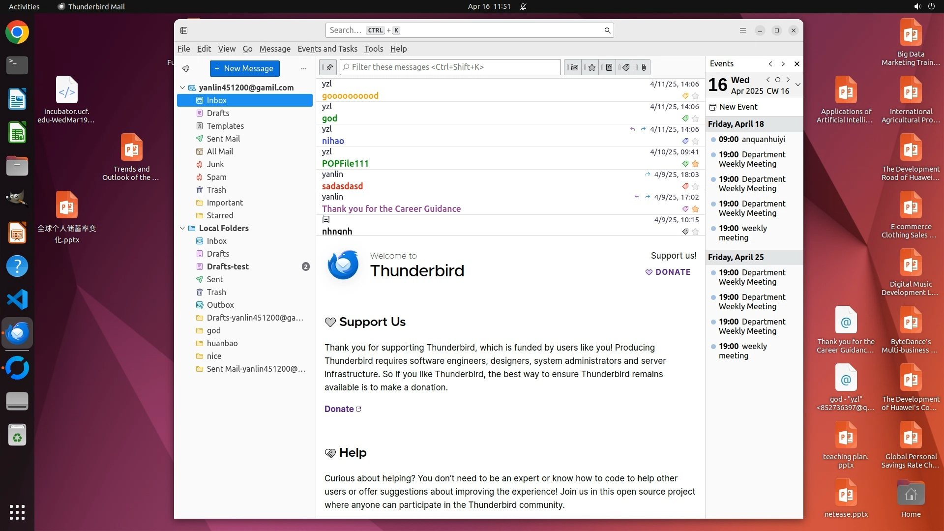
Task: Close the Events pane
Action: 797,64
